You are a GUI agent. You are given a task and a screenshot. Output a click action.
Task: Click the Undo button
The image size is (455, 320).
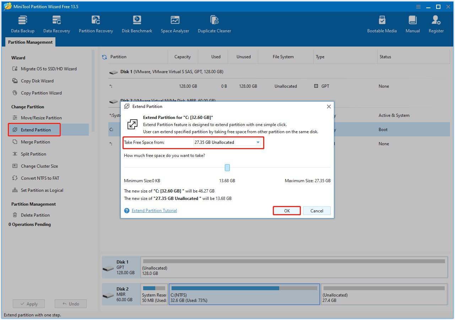[70, 304]
